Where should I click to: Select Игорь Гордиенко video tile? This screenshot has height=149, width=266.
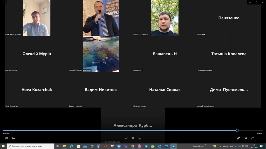[x=165, y=18]
